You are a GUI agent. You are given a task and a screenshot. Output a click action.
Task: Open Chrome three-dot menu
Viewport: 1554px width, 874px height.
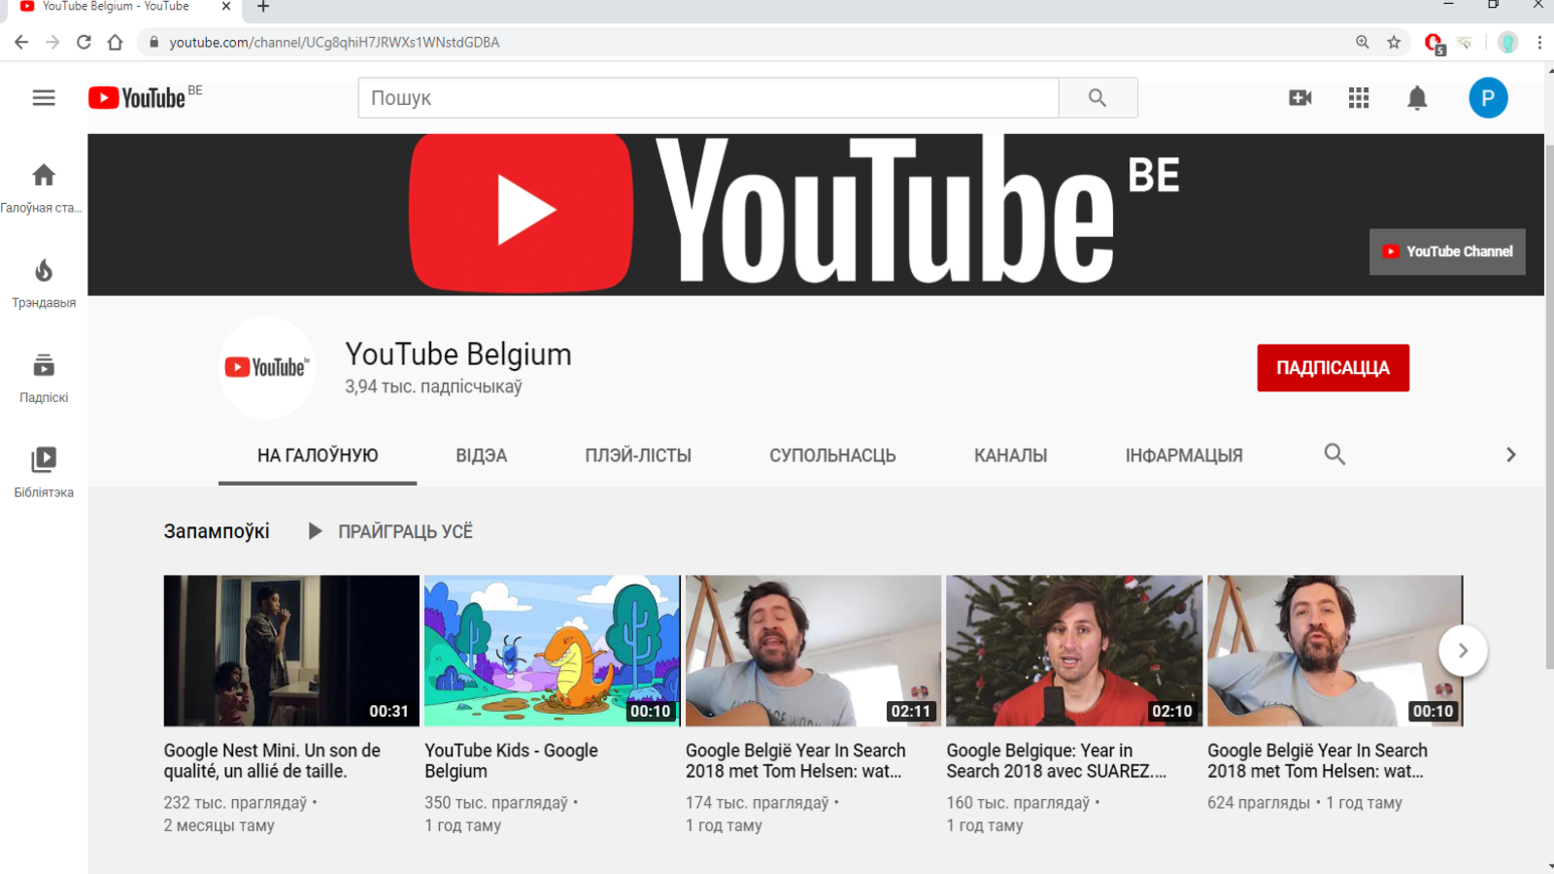(x=1539, y=42)
